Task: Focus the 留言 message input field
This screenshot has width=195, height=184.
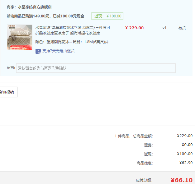Action: [x=96, y=68]
